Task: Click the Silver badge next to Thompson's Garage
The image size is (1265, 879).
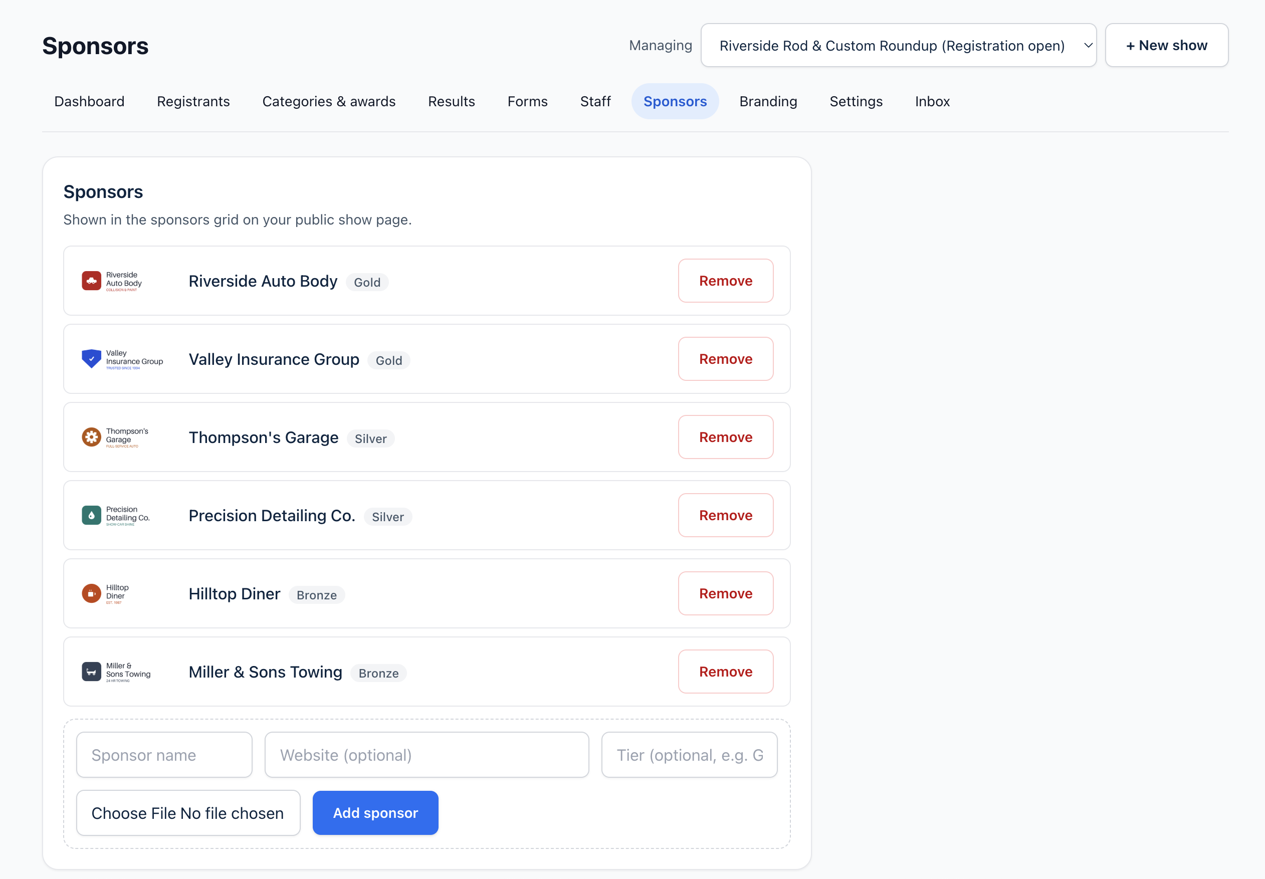Action: click(x=371, y=438)
